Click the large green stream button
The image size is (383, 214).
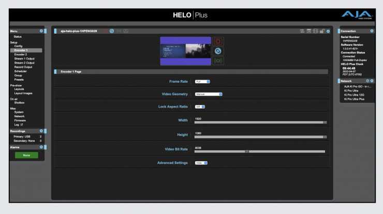[x=219, y=60]
